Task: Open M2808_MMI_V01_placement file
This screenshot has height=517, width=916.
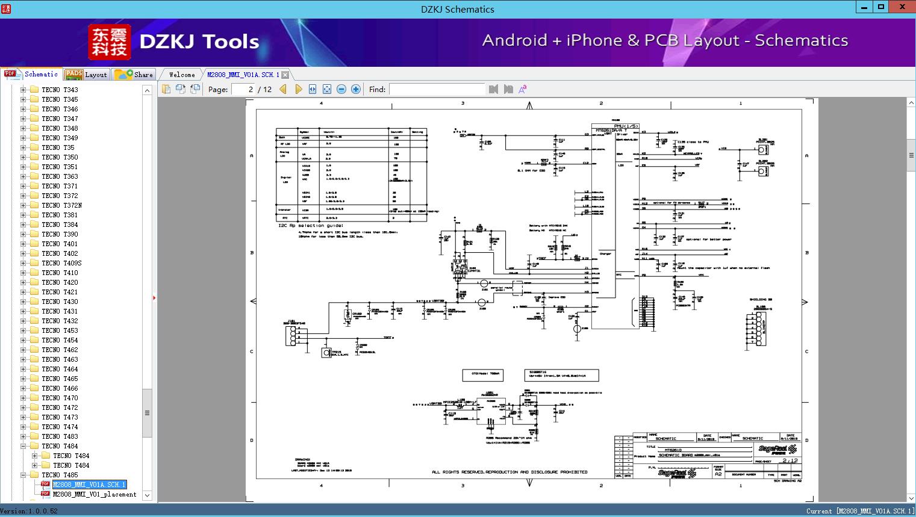Action: click(95, 494)
